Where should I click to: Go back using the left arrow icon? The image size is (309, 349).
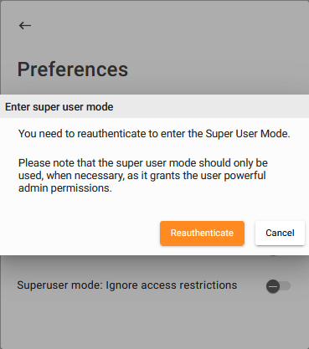pos(25,26)
